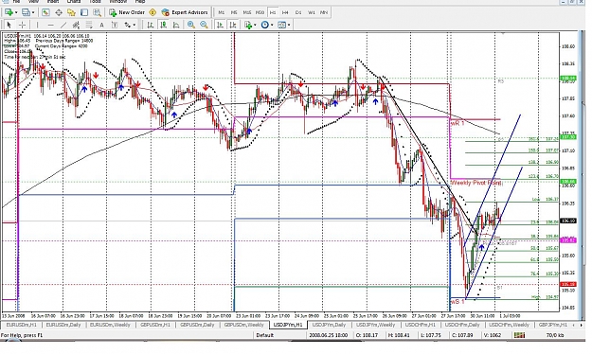Switch to the EURUSDm,Daily chart tab
Image resolution: width=592 pixels, height=354 pixels.
(63, 325)
